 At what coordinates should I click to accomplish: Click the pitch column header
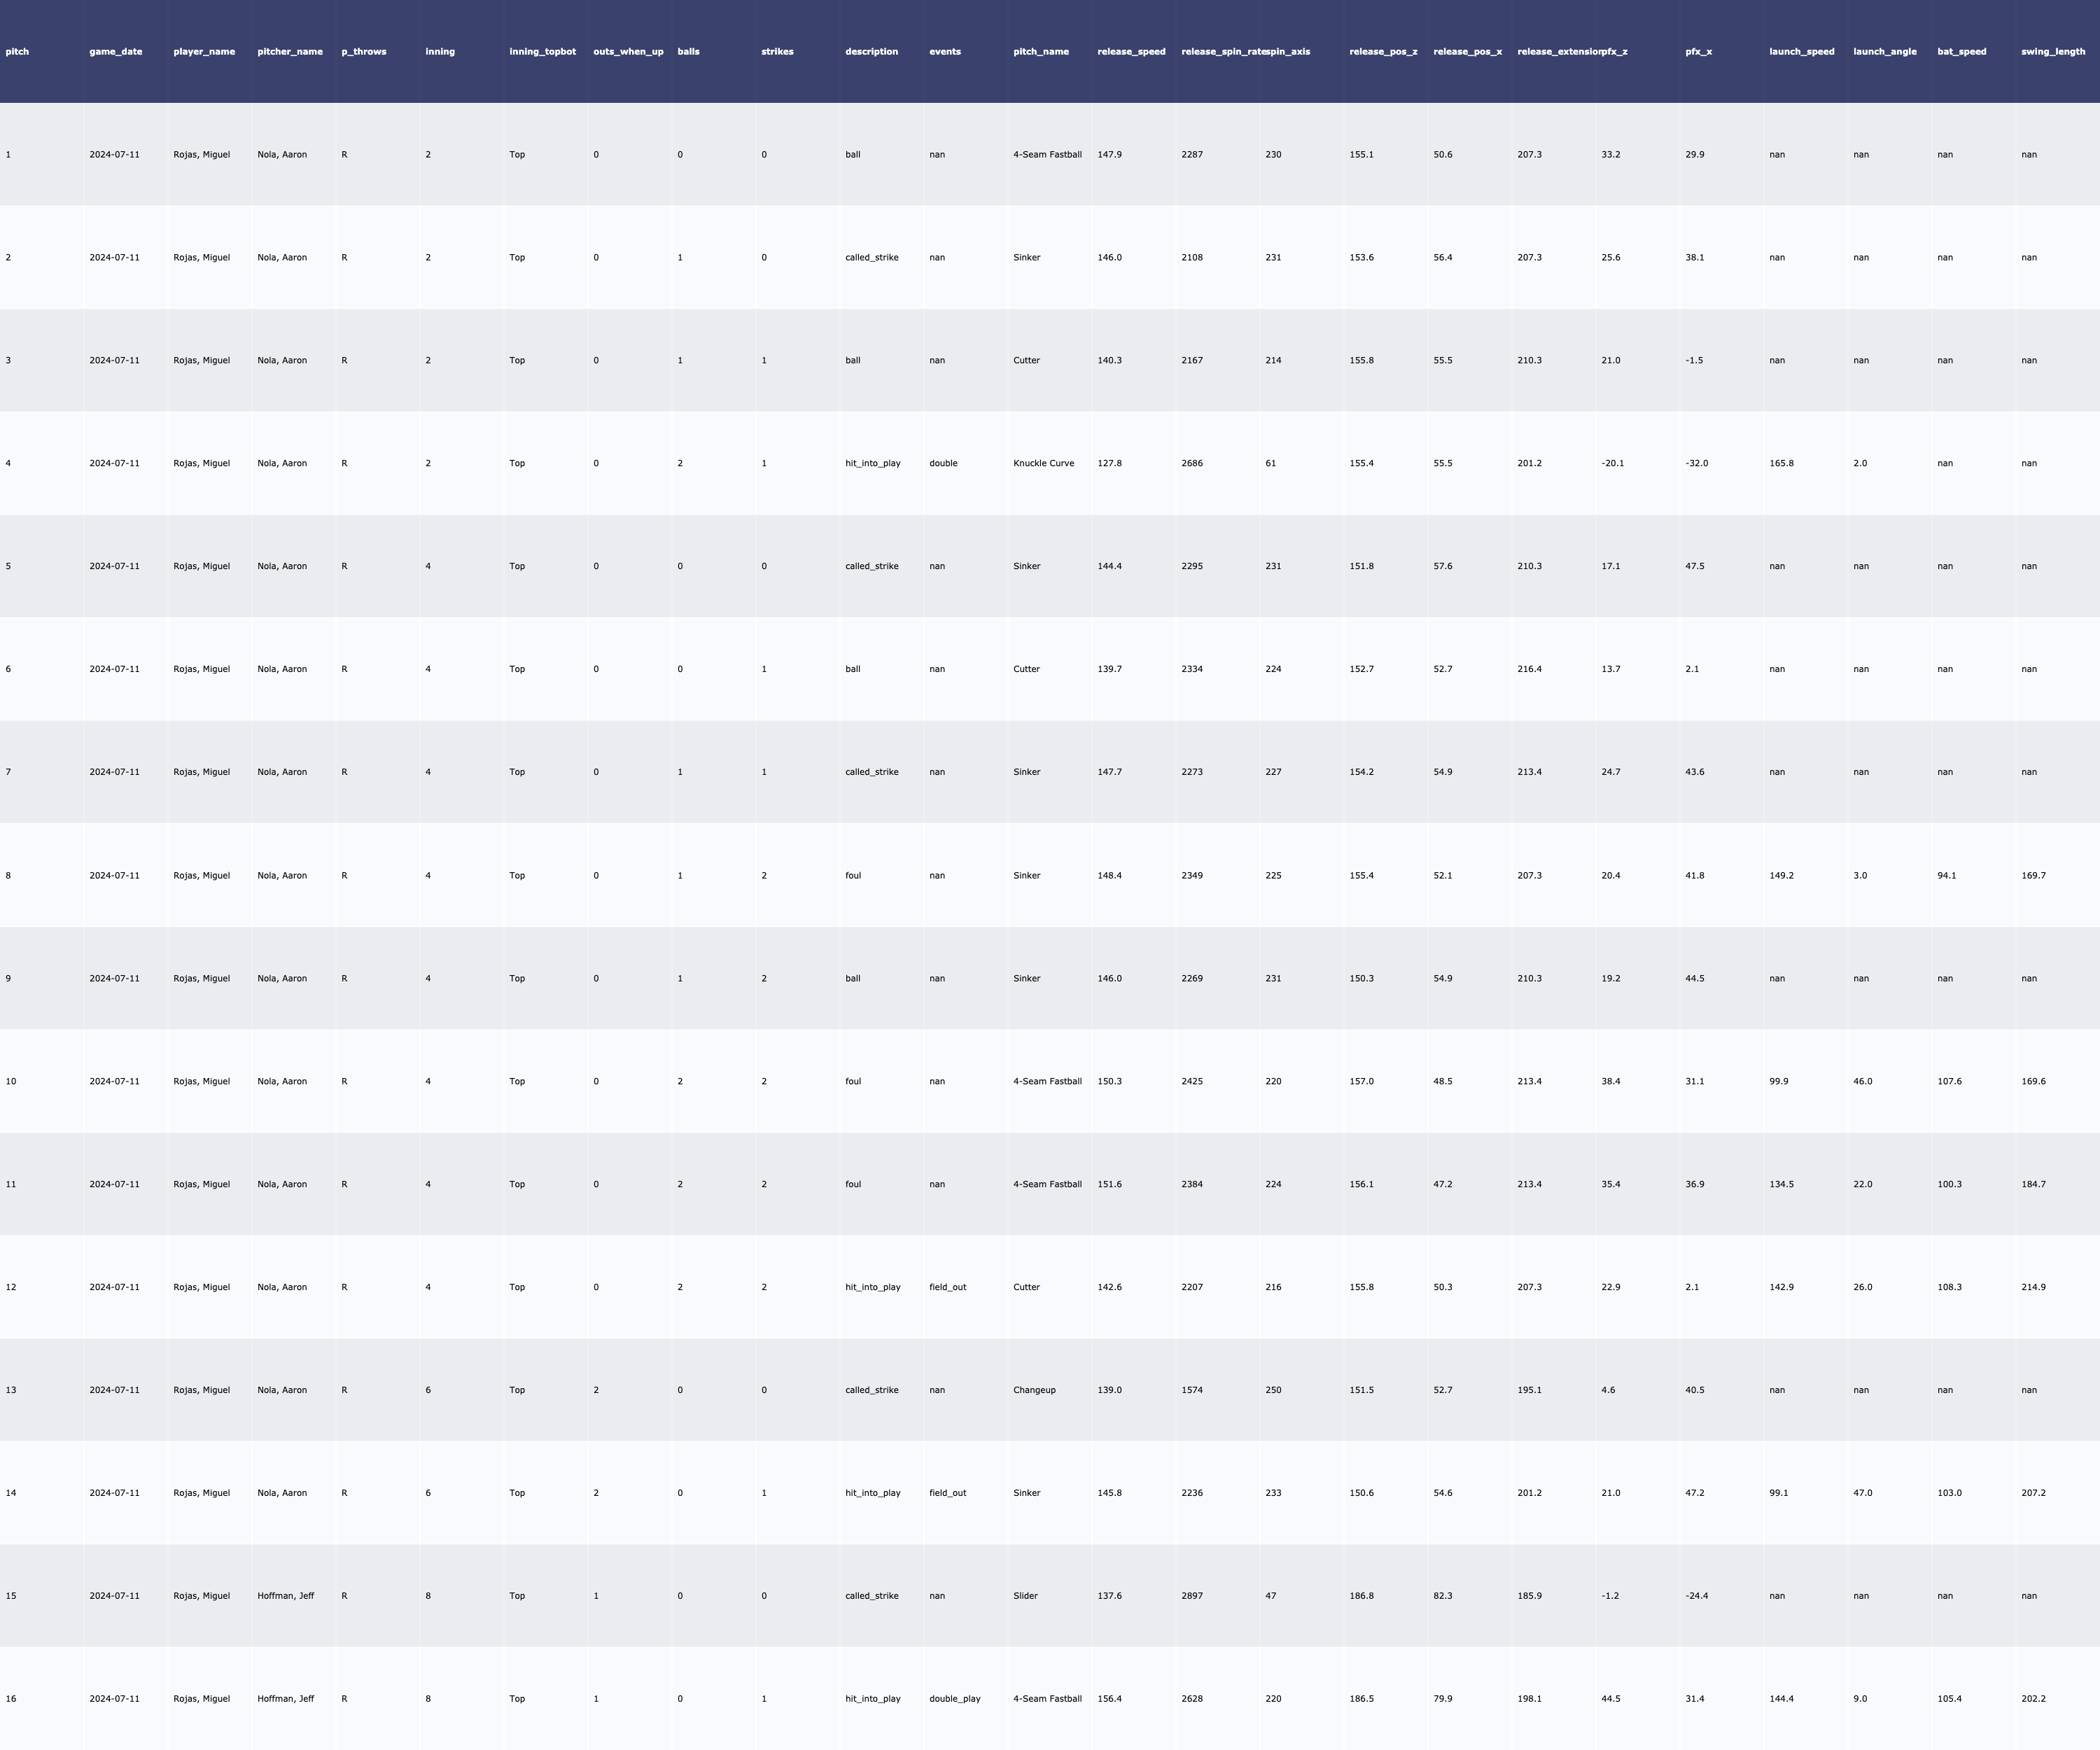tap(17, 51)
